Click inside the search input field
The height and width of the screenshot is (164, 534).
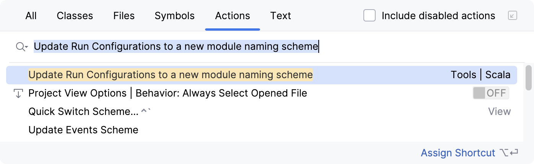click(x=383, y=47)
